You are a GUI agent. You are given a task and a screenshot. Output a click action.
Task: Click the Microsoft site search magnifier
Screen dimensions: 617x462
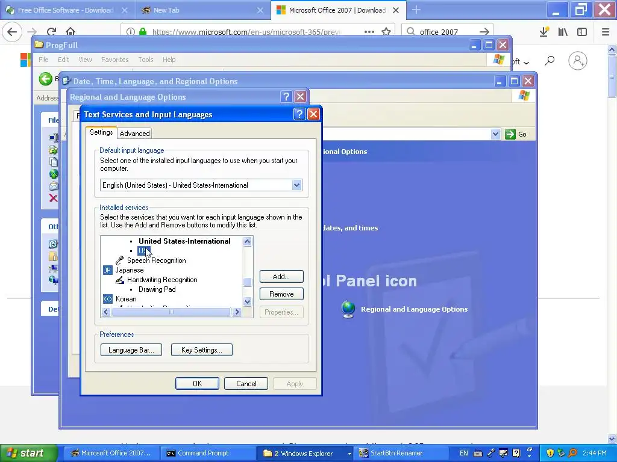tap(550, 61)
